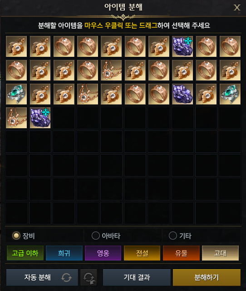The width and height of the screenshot is (246, 291).
Task: Toggle the beige 고대 grade filter
Action: coord(220,253)
